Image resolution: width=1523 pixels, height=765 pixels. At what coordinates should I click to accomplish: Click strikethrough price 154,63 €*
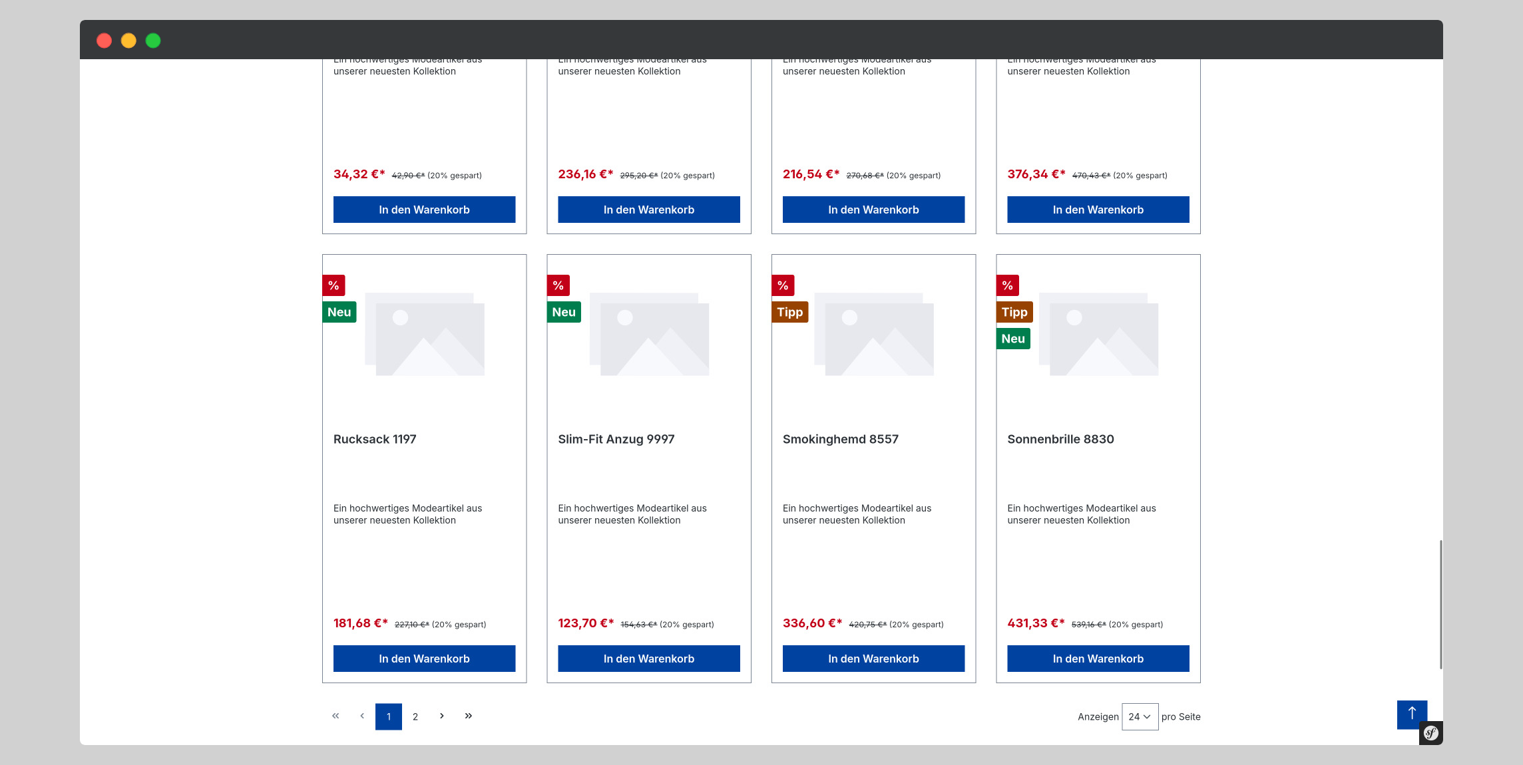tap(638, 625)
